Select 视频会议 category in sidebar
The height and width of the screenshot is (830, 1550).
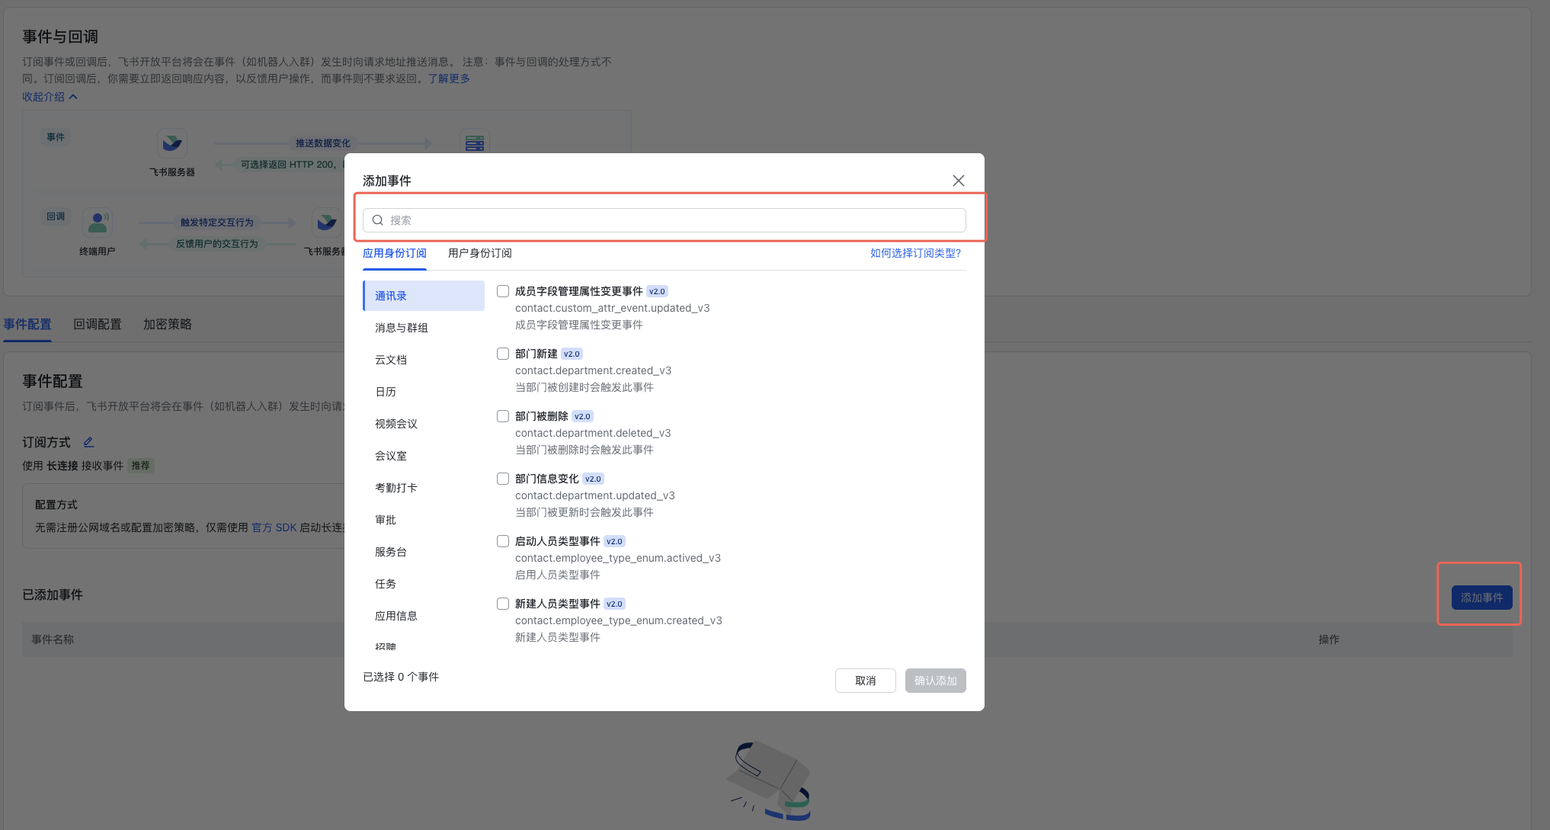[x=396, y=424]
